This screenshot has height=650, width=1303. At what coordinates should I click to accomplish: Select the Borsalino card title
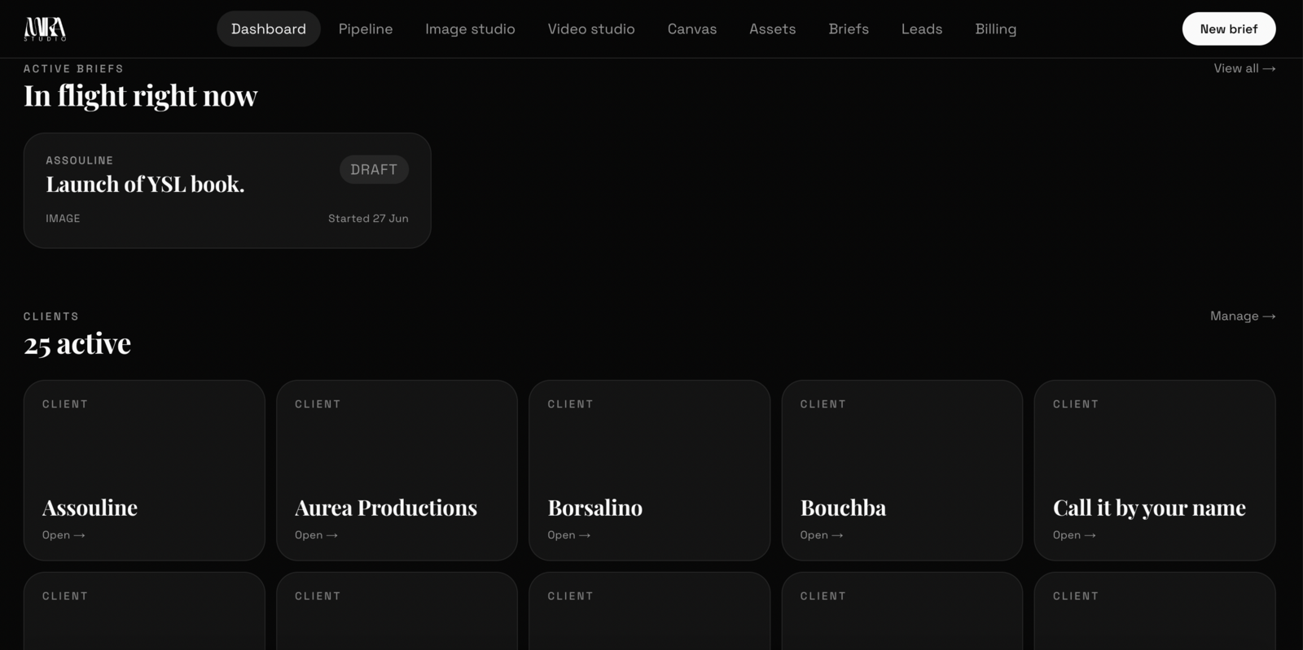pyautogui.click(x=595, y=508)
